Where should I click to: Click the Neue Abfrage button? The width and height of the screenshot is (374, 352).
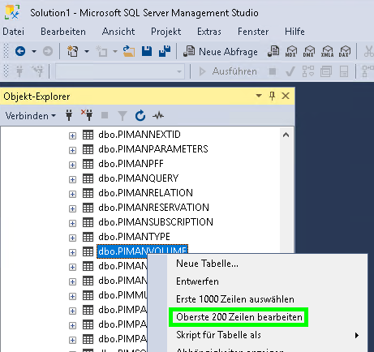tap(221, 51)
